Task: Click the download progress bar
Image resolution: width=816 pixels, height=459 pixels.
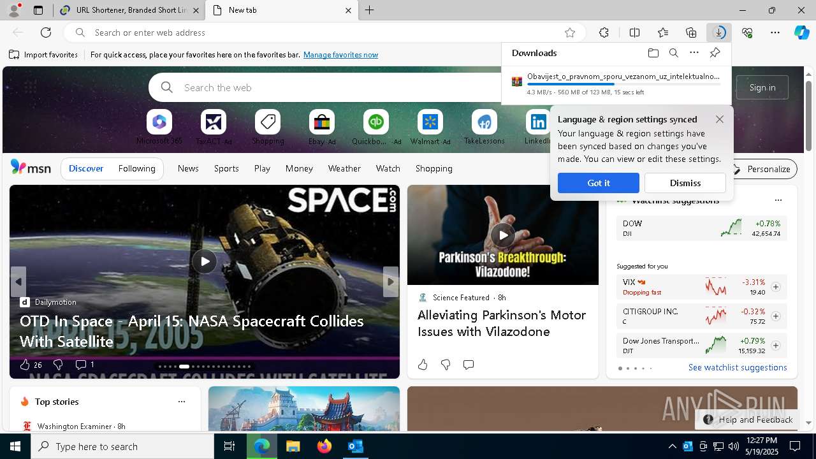Action: (x=624, y=84)
